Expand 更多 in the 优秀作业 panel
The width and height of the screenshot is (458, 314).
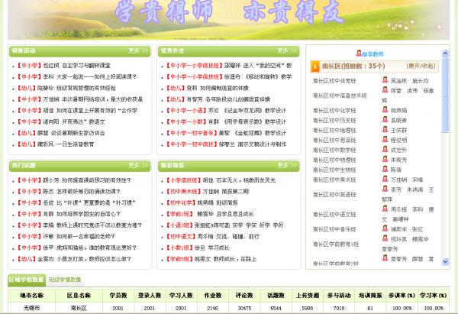click(287, 51)
